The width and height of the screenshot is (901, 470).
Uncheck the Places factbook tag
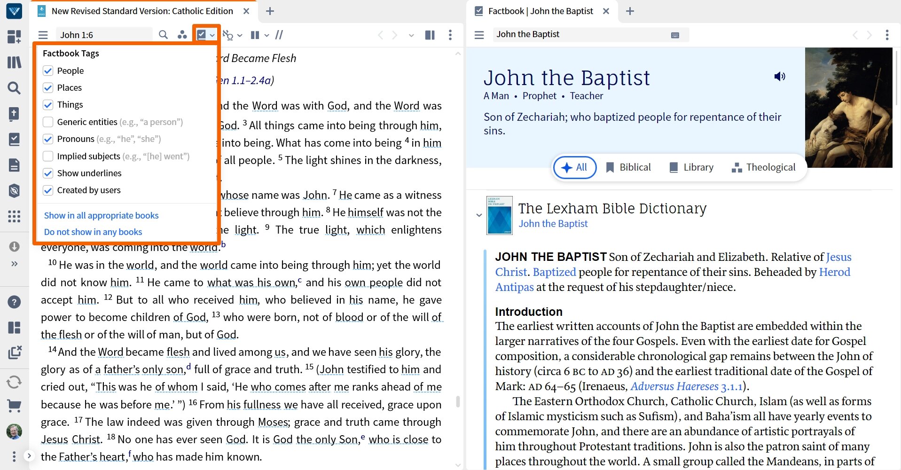(48, 87)
